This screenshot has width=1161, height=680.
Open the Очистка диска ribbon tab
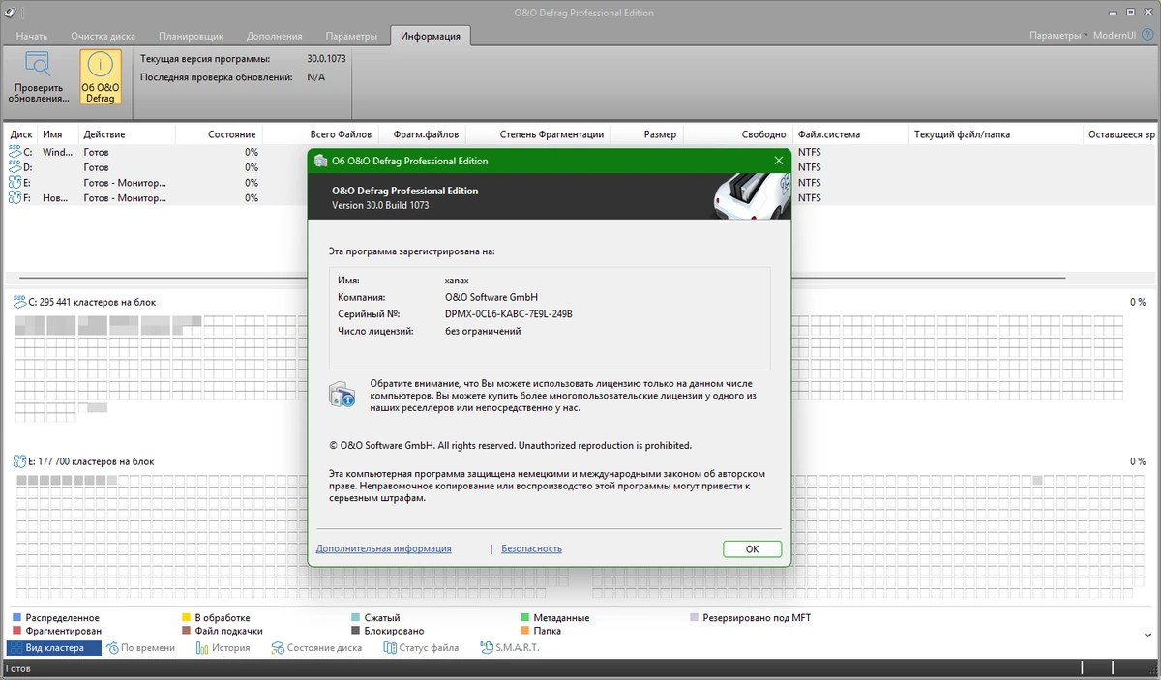point(103,36)
